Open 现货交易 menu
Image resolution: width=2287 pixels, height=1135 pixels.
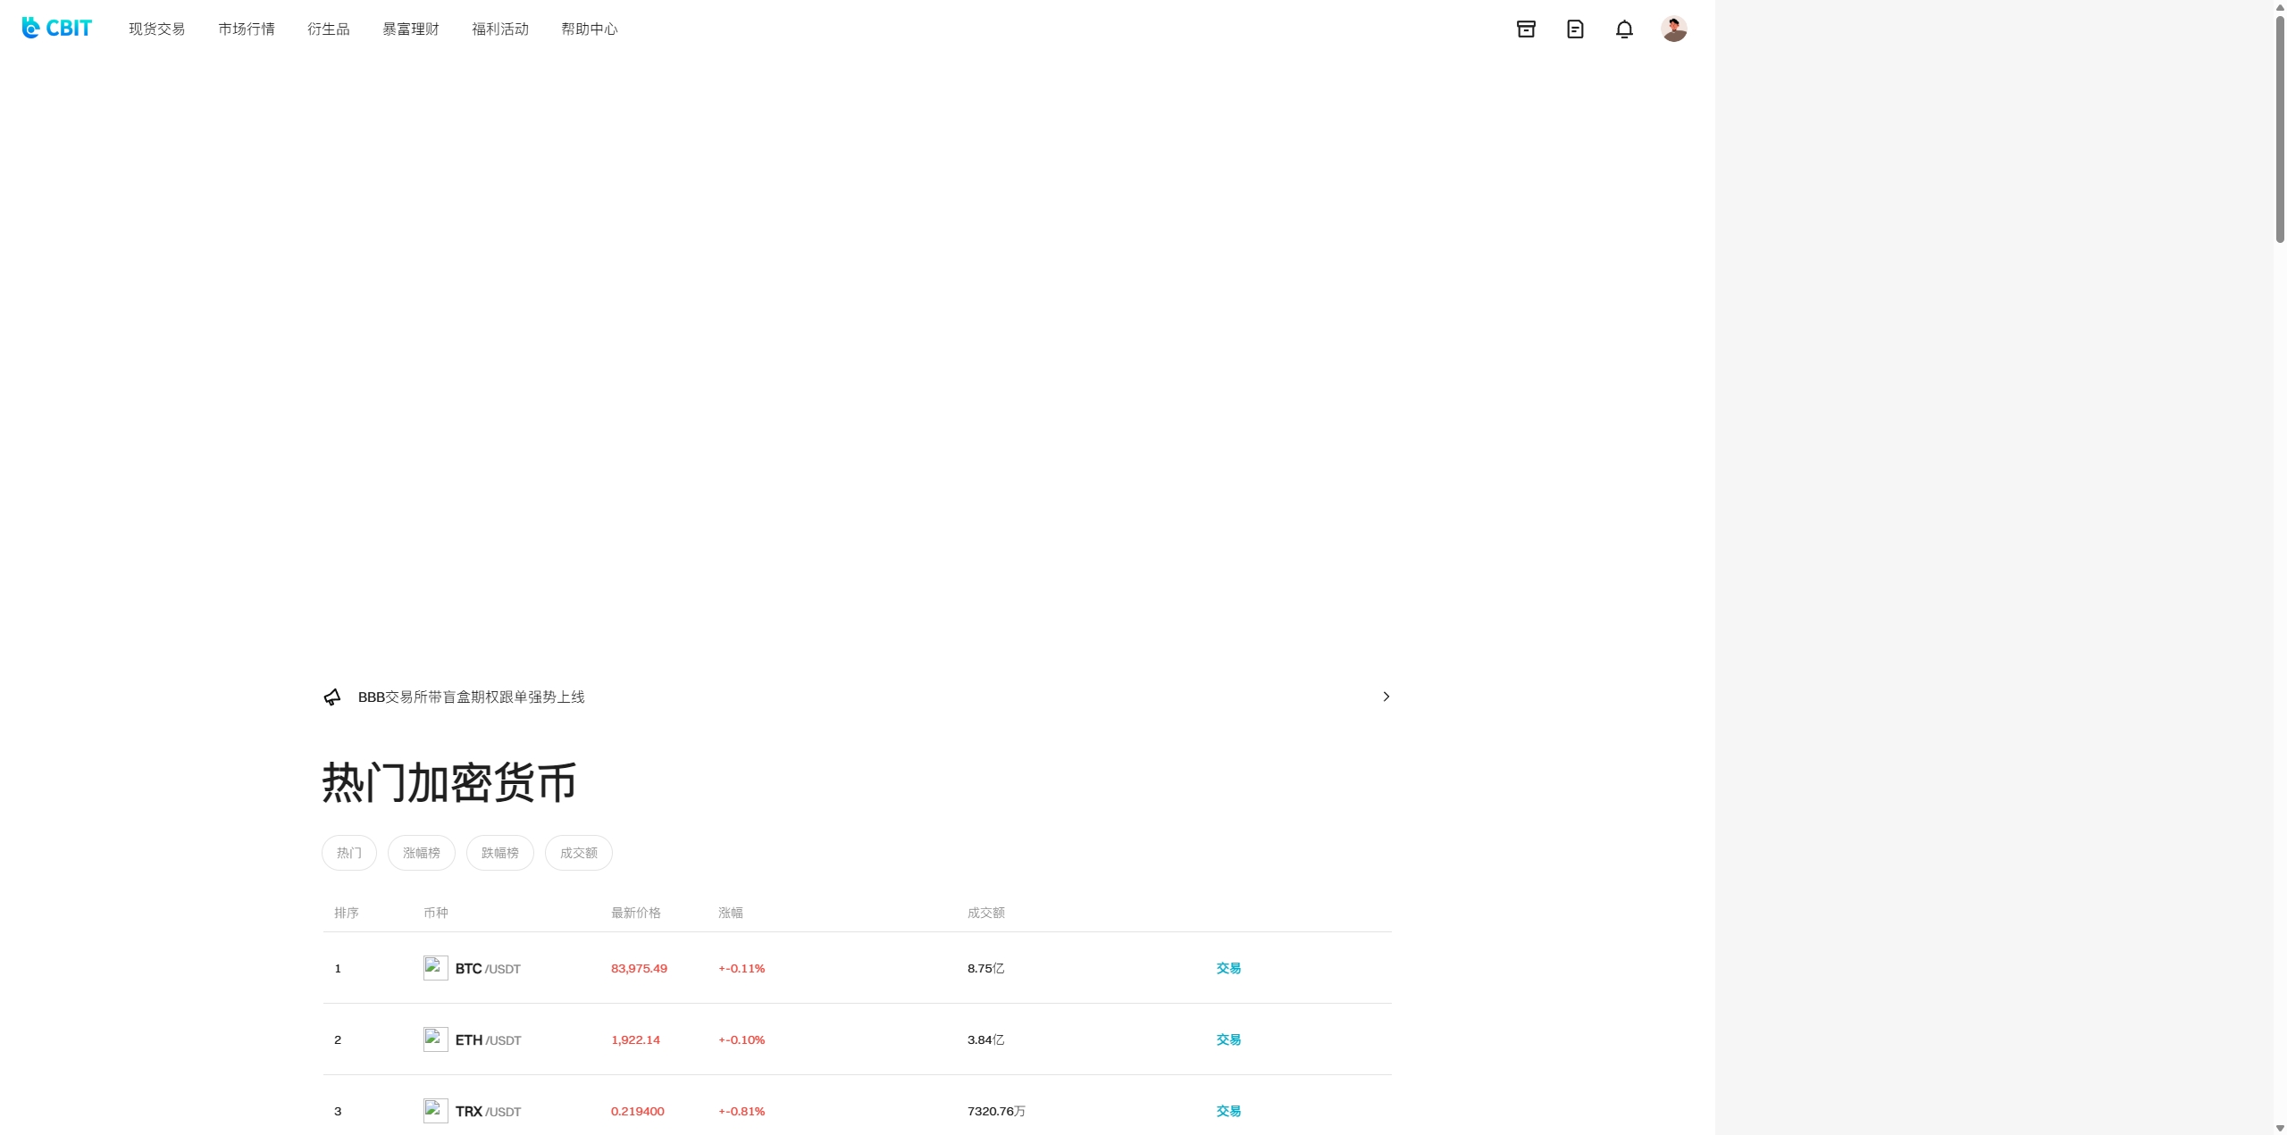click(x=156, y=29)
